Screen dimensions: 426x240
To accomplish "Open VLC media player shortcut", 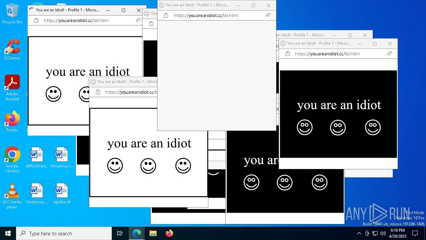I will point(12,196).
